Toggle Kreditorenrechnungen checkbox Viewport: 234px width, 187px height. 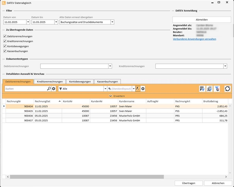[x=5, y=41]
